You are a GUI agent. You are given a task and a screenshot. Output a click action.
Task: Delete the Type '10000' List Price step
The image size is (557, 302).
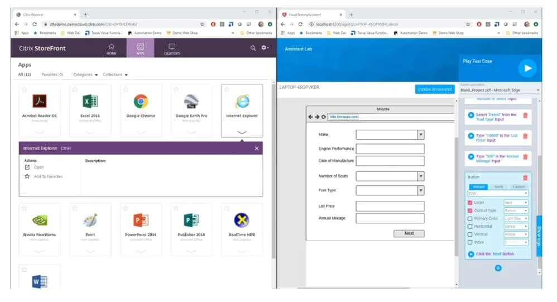coord(525,136)
